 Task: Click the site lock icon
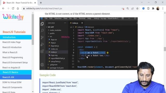tap(24, 9)
